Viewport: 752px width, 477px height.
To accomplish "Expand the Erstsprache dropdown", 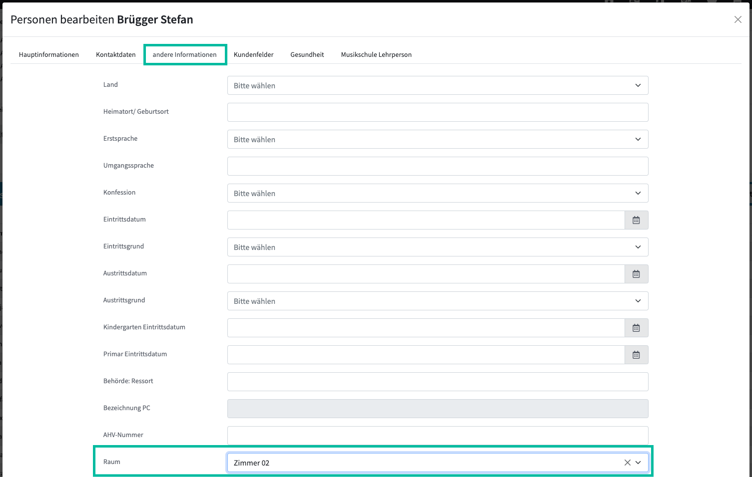I will pyautogui.click(x=438, y=139).
